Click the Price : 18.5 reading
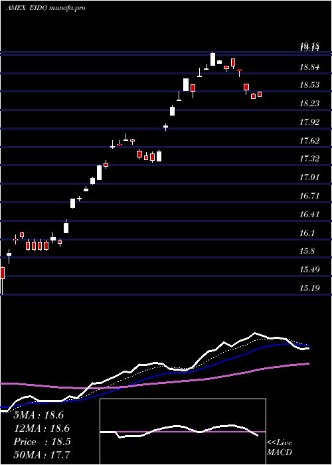332x465 pixels. click(42, 442)
